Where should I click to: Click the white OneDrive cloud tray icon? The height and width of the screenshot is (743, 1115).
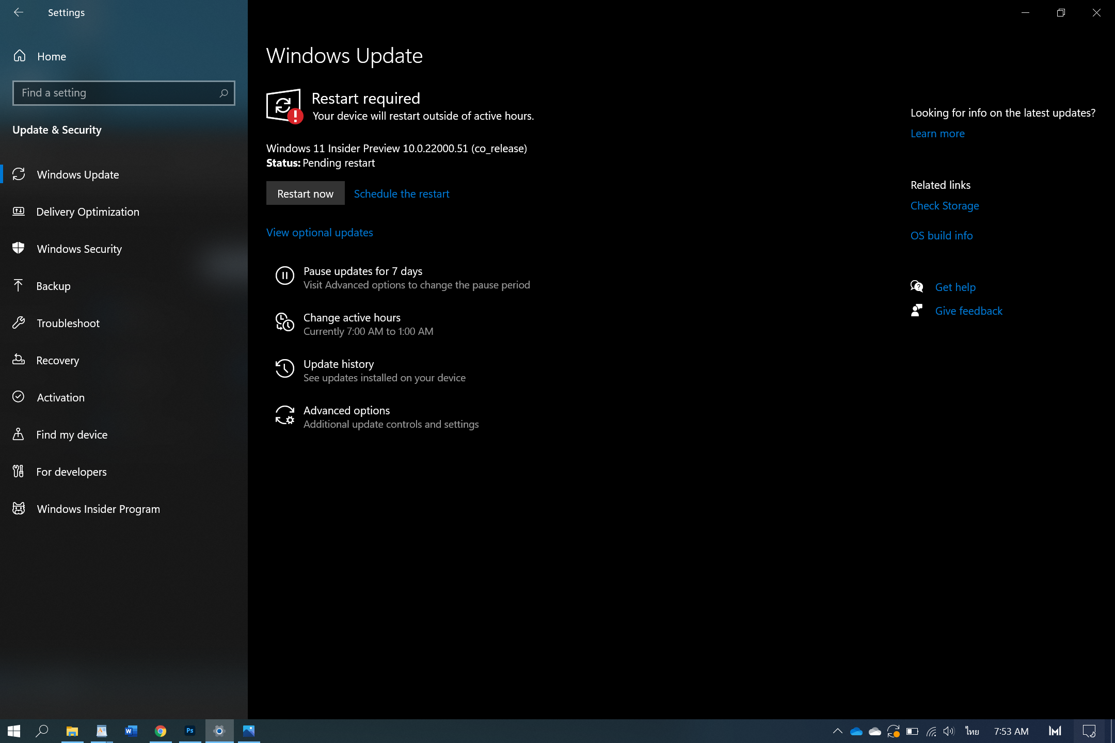(x=875, y=731)
